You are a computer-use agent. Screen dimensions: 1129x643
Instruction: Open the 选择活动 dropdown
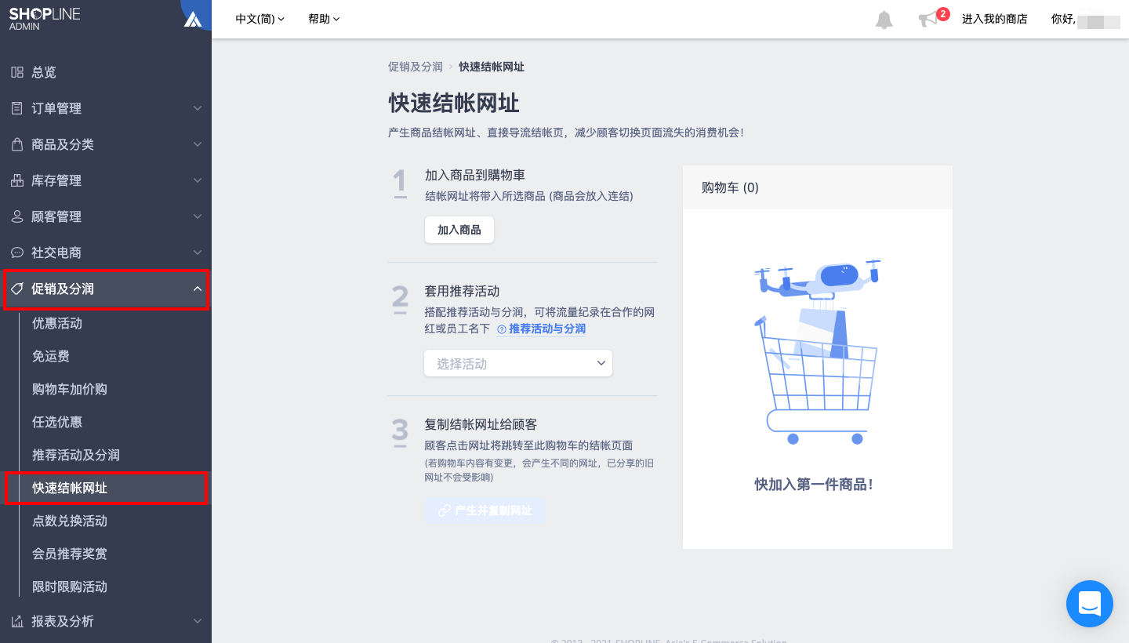[x=518, y=363]
